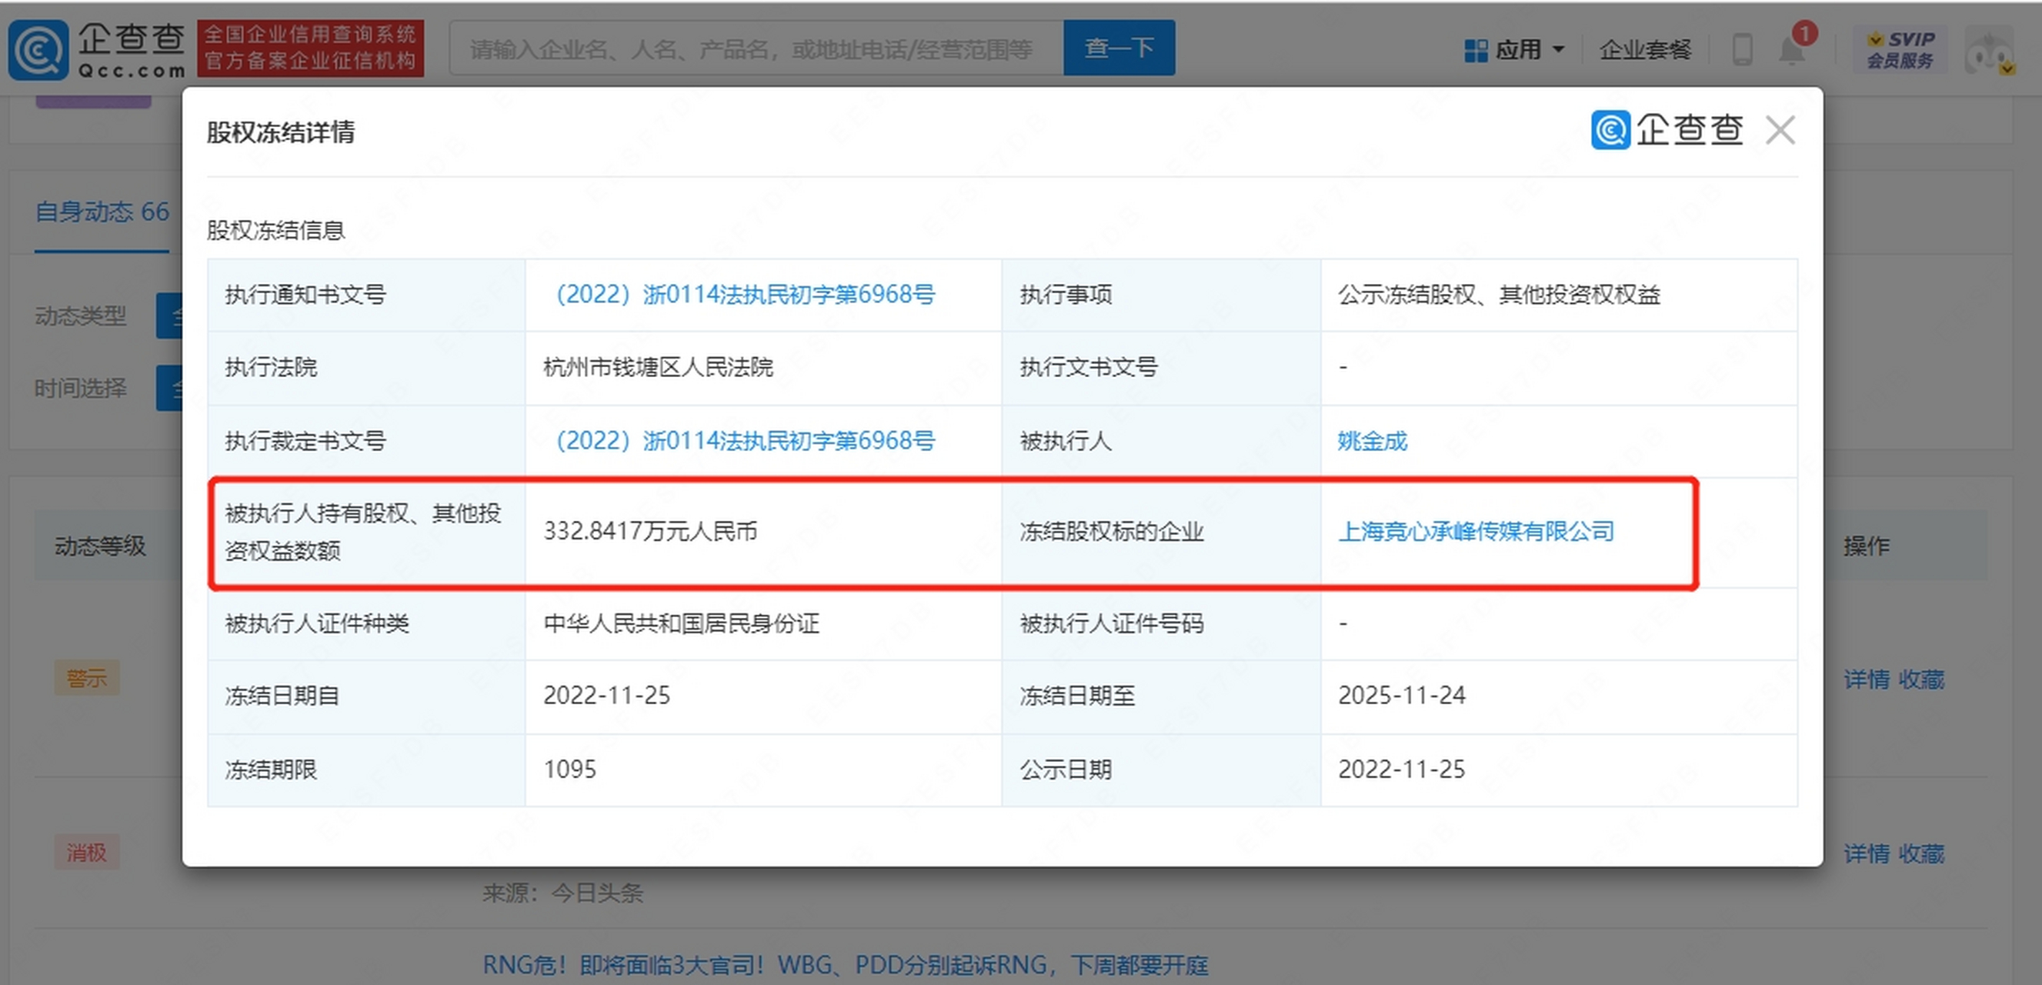Open the 上海竞心承峰传媒有限公司 company link
The height and width of the screenshot is (985, 2042).
tap(1476, 533)
